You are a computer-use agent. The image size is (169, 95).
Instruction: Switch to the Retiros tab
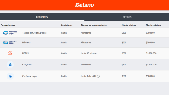127,17
